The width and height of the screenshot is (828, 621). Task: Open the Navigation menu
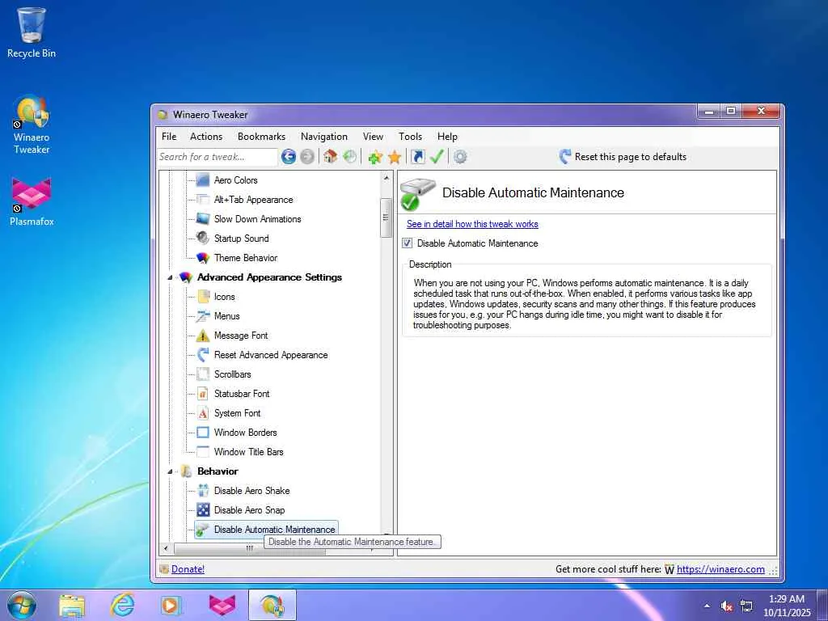coord(324,137)
